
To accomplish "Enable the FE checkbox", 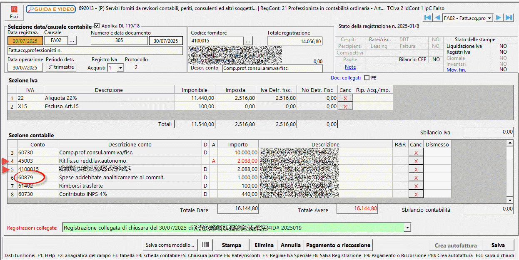I will (367, 78).
